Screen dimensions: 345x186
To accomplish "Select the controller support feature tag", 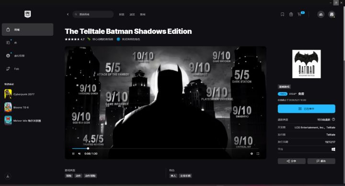I will (x=185, y=176).
